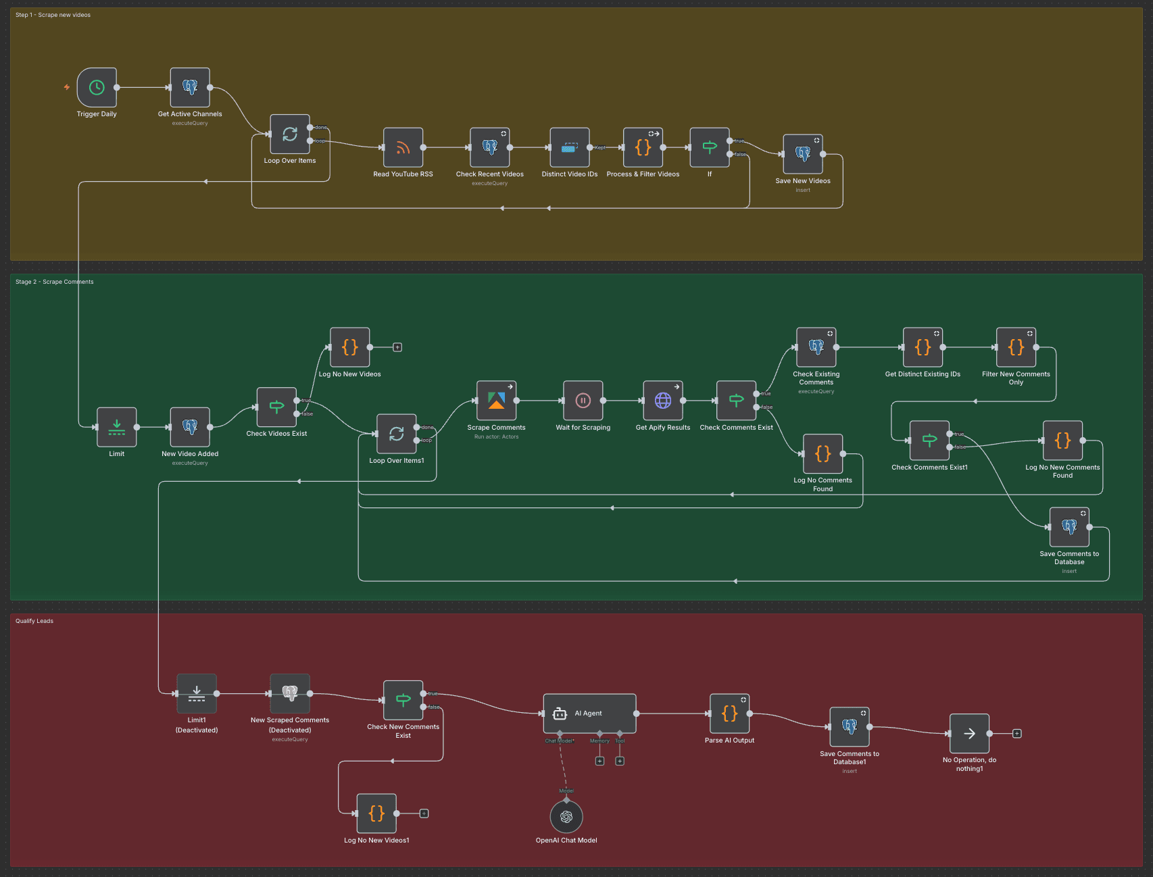Open the Get Apify Results HTTP node

pyautogui.click(x=662, y=400)
